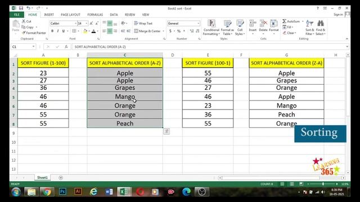Image resolution: width=360 pixels, height=202 pixels.
Task: Toggle Underline formatting
Action: (x=64, y=31)
